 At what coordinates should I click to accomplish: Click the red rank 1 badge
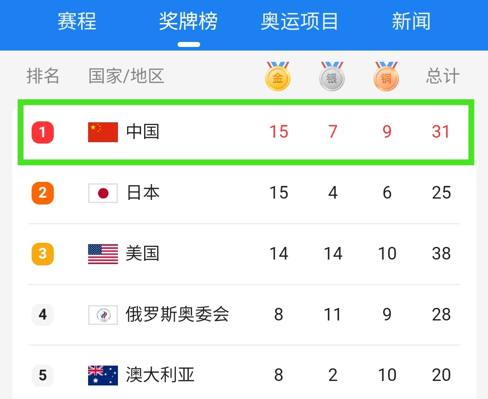[x=42, y=131]
